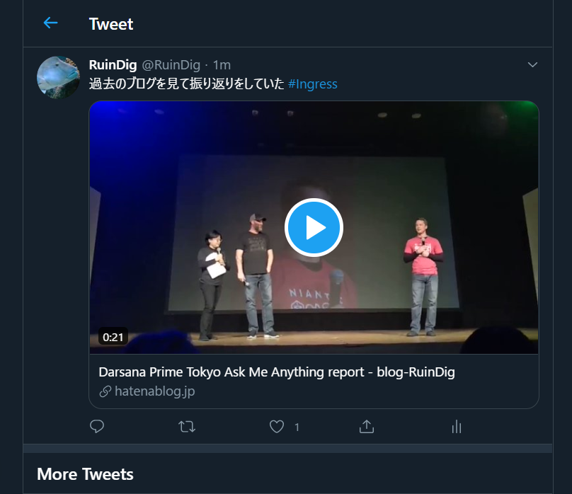The image size is (572, 494).
Task: Click the like count of 1
Action: click(x=297, y=427)
